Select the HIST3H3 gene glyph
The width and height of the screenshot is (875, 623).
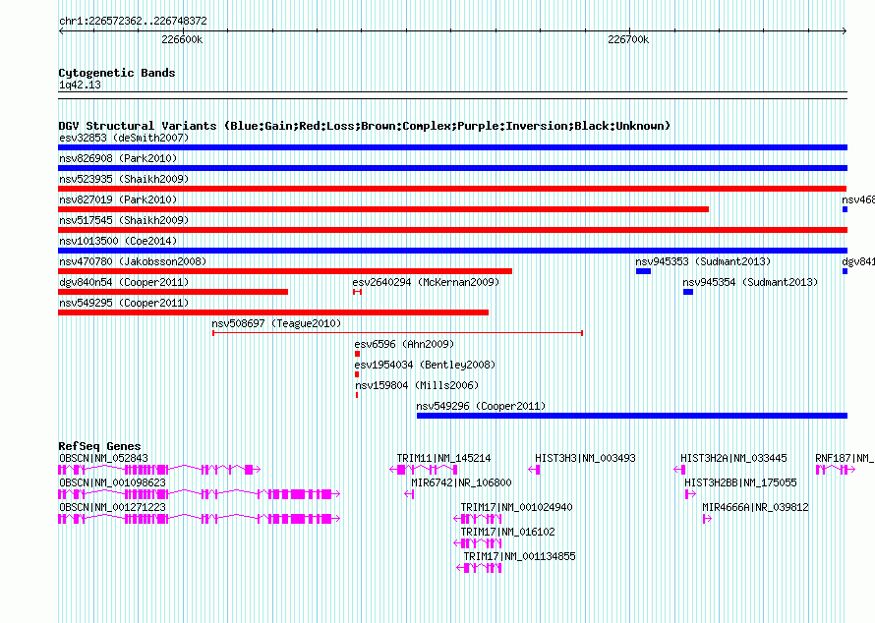pos(534,470)
